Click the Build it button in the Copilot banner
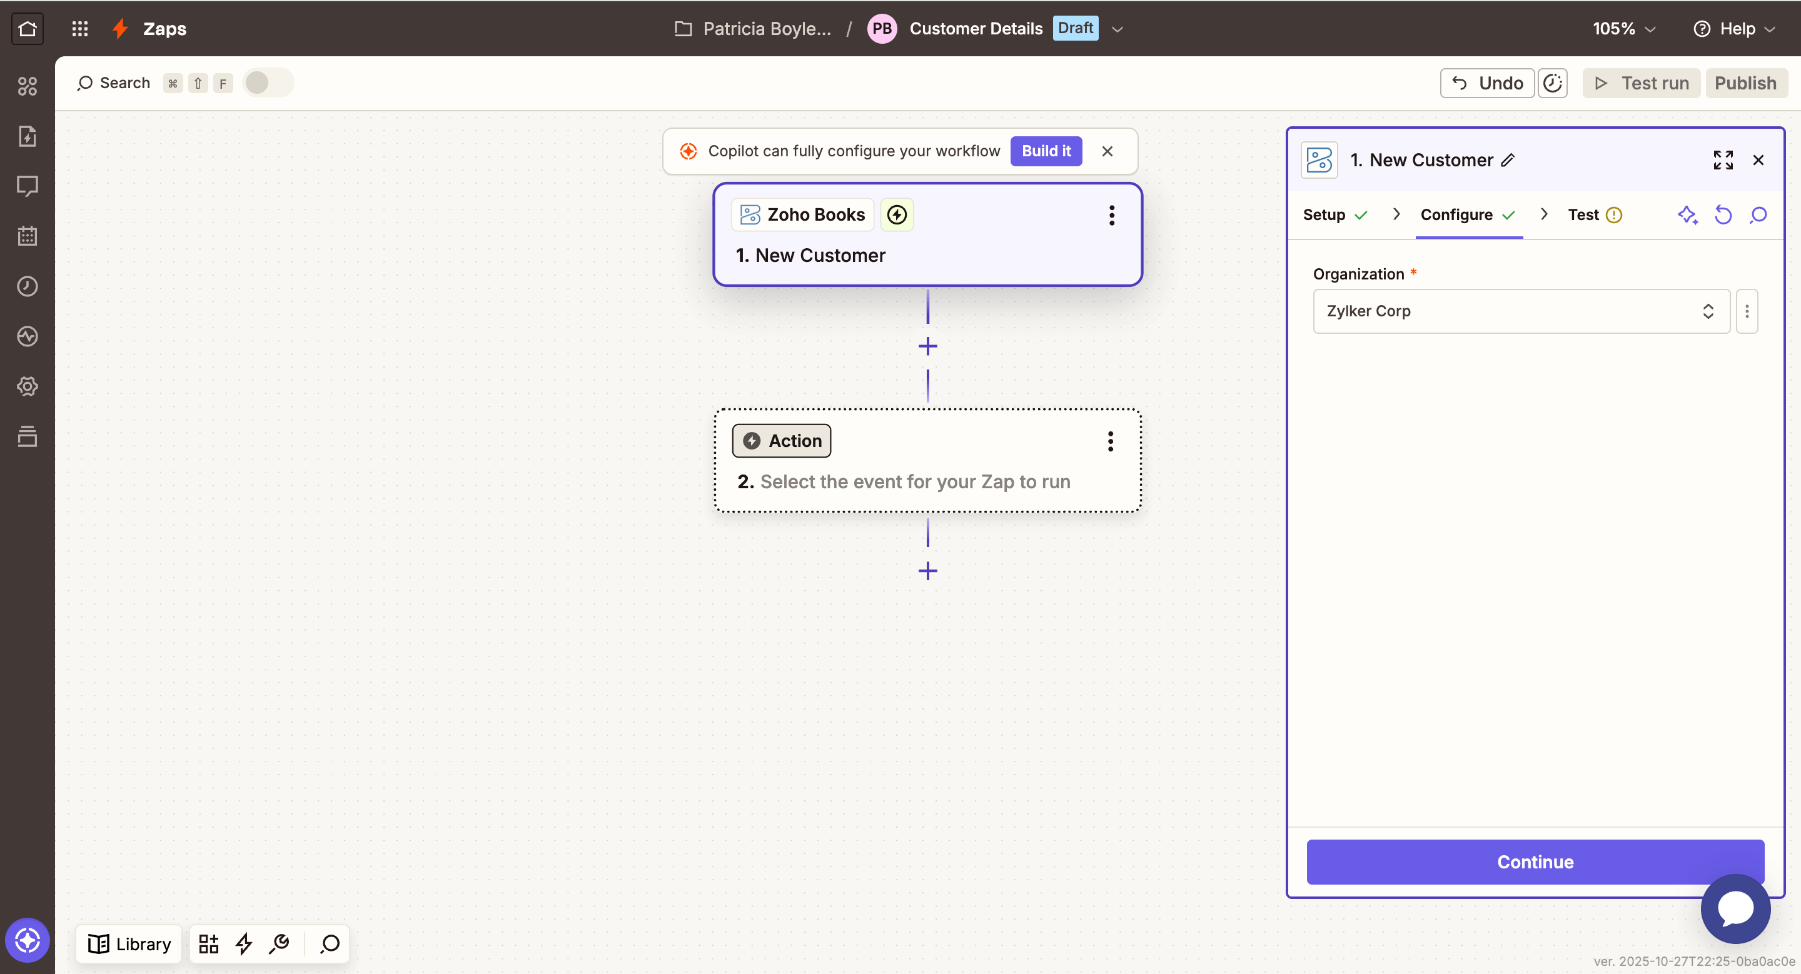This screenshot has height=974, width=1801. point(1046,150)
